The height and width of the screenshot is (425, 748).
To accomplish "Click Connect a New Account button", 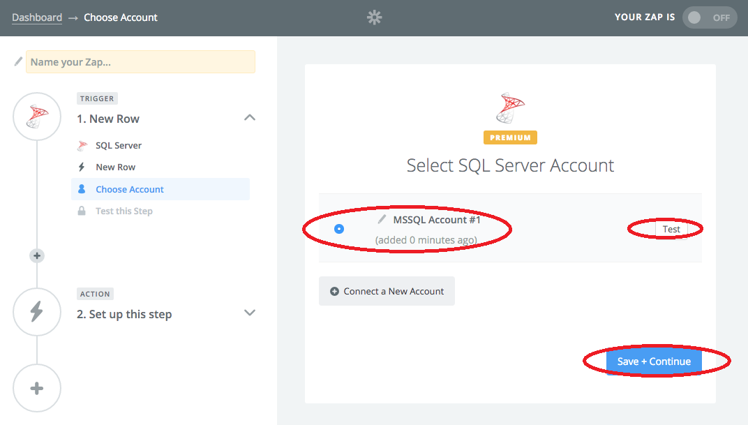I will pos(387,291).
